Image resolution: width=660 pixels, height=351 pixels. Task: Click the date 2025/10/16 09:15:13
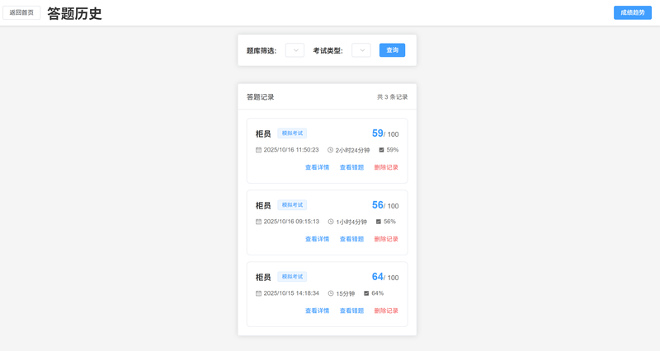(291, 222)
